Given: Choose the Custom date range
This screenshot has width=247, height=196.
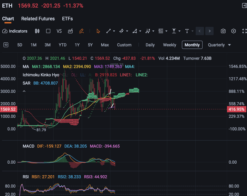Looking at the screenshot, I should click(124, 45).
